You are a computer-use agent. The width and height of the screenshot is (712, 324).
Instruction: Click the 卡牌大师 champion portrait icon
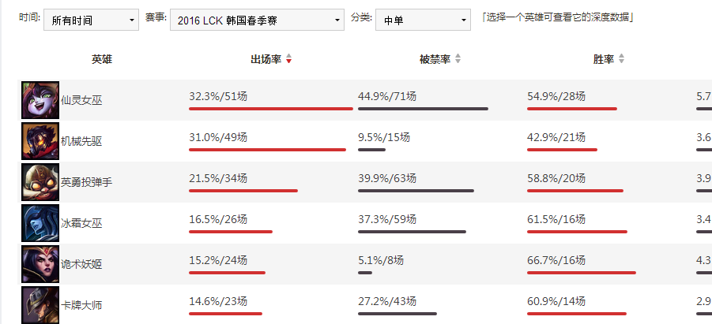coord(40,305)
